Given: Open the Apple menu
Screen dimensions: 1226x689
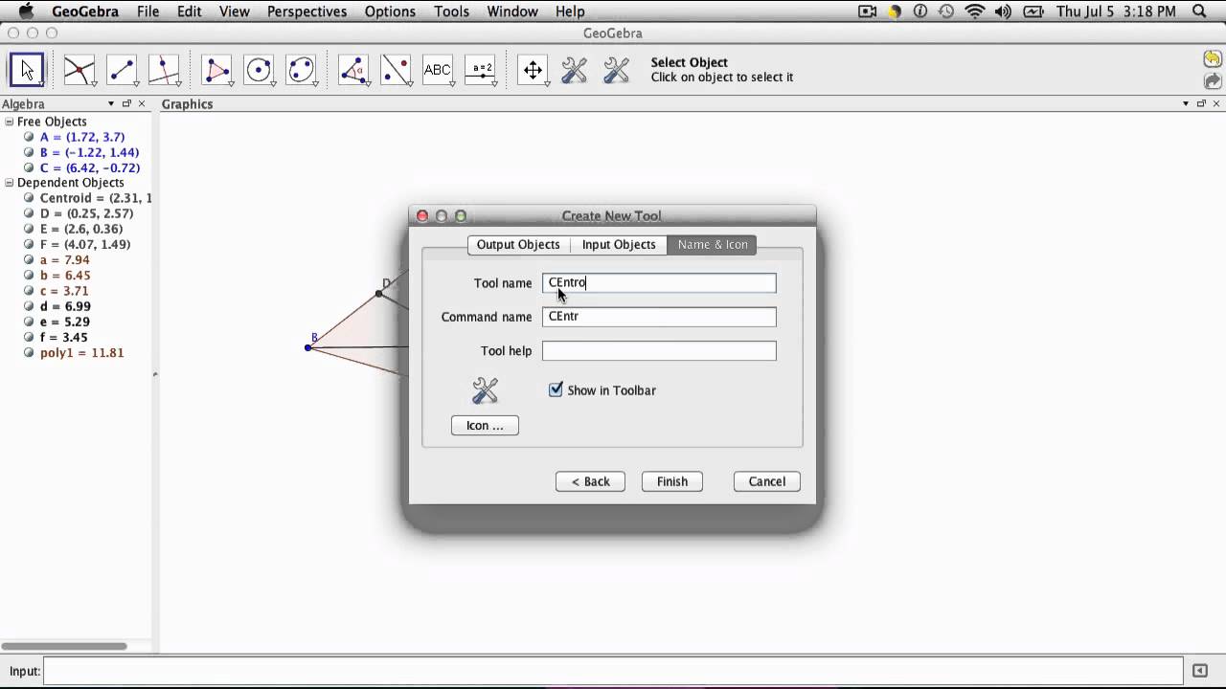Looking at the screenshot, I should 26,11.
